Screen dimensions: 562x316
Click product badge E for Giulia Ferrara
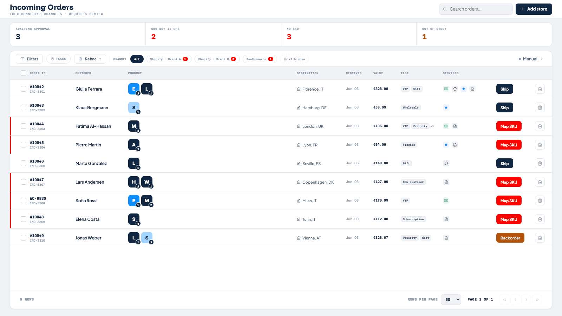pyautogui.click(x=134, y=89)
